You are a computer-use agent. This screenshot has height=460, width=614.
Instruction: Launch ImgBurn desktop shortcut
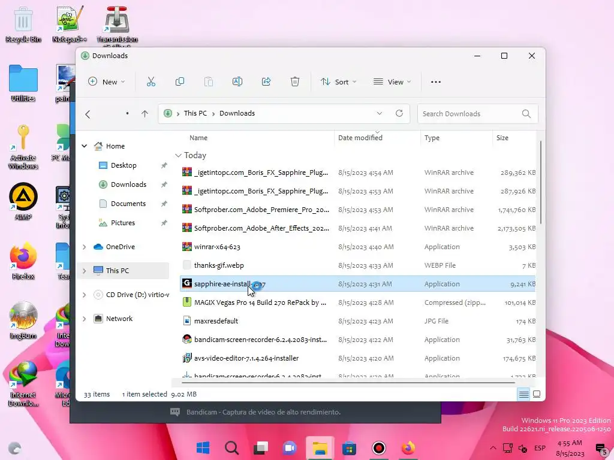pos(23,321)
